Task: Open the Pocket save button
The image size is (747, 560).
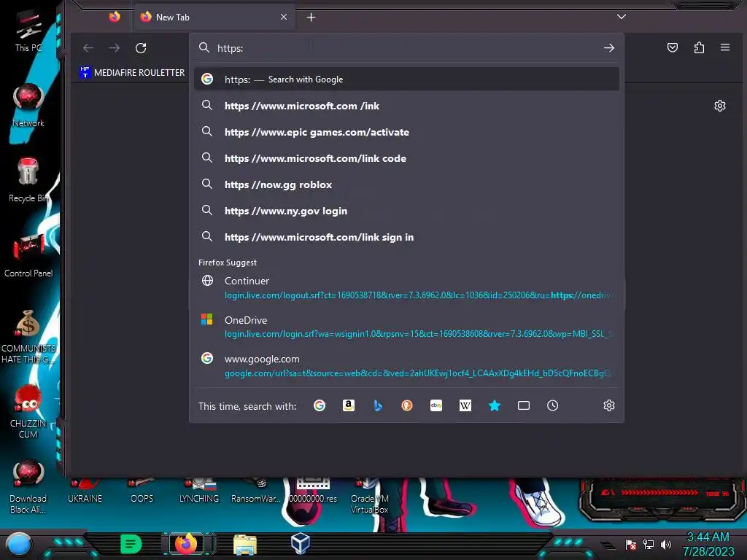Action: coord(672,47)
